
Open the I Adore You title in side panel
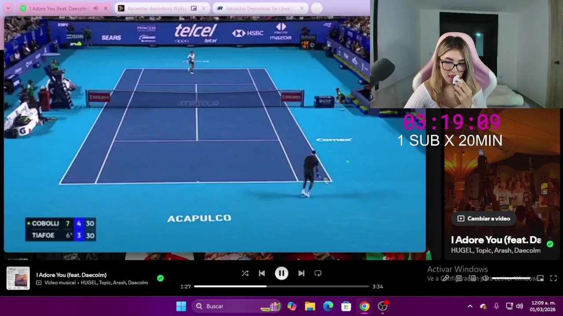(496, 240)
